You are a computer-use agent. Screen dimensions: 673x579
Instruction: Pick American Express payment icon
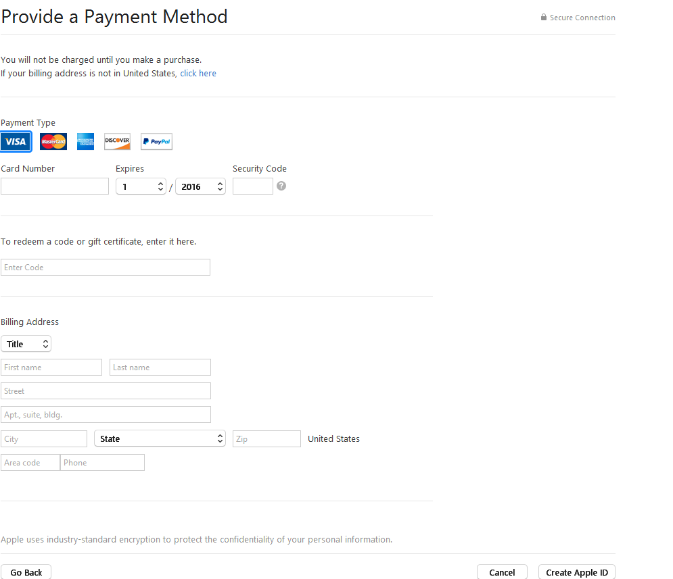(85, 141)
